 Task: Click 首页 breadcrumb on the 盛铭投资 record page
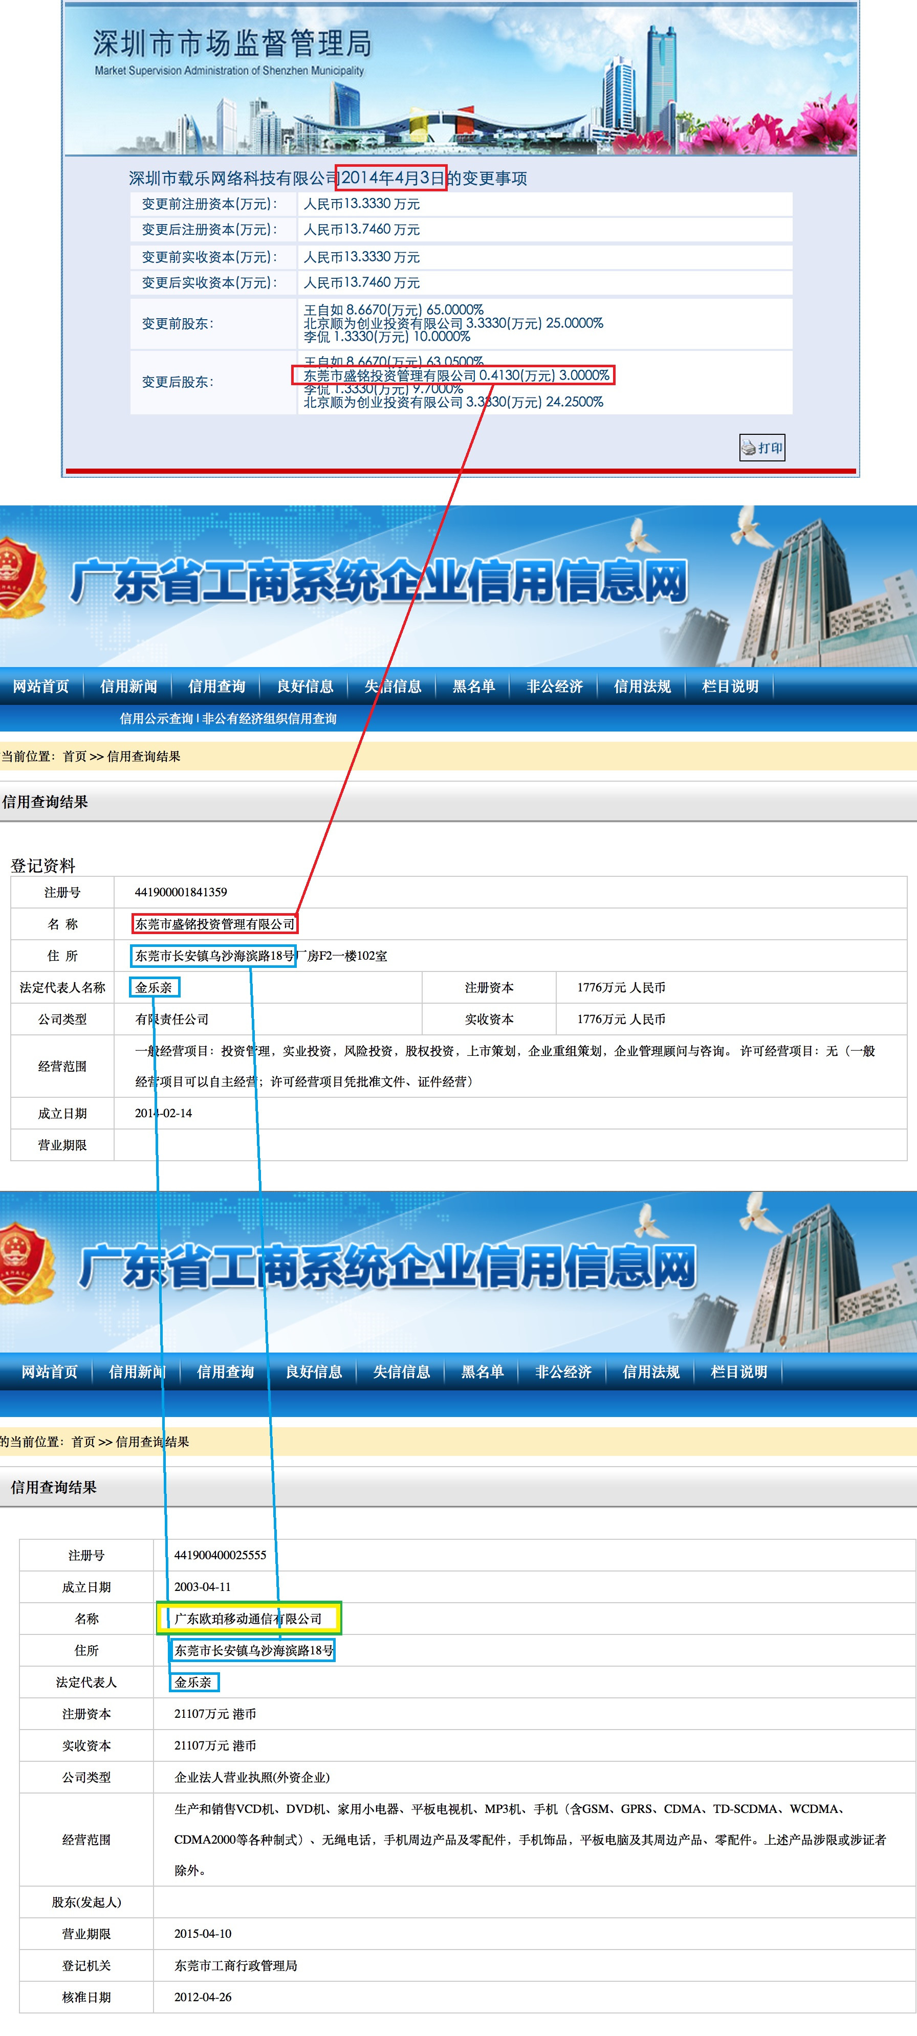[x=75, y=757]
